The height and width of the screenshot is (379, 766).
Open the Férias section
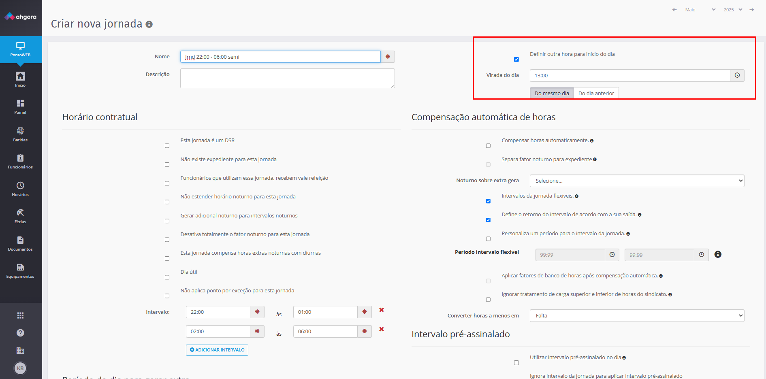[x=20, y=216]
